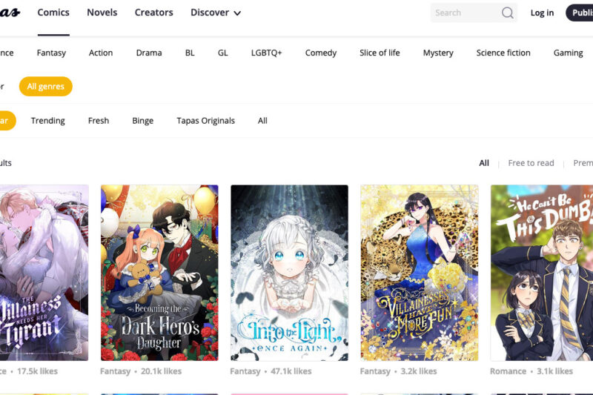Click the Publish button
This screenshot has width=593, height=395.
click(x=580, y=13)
